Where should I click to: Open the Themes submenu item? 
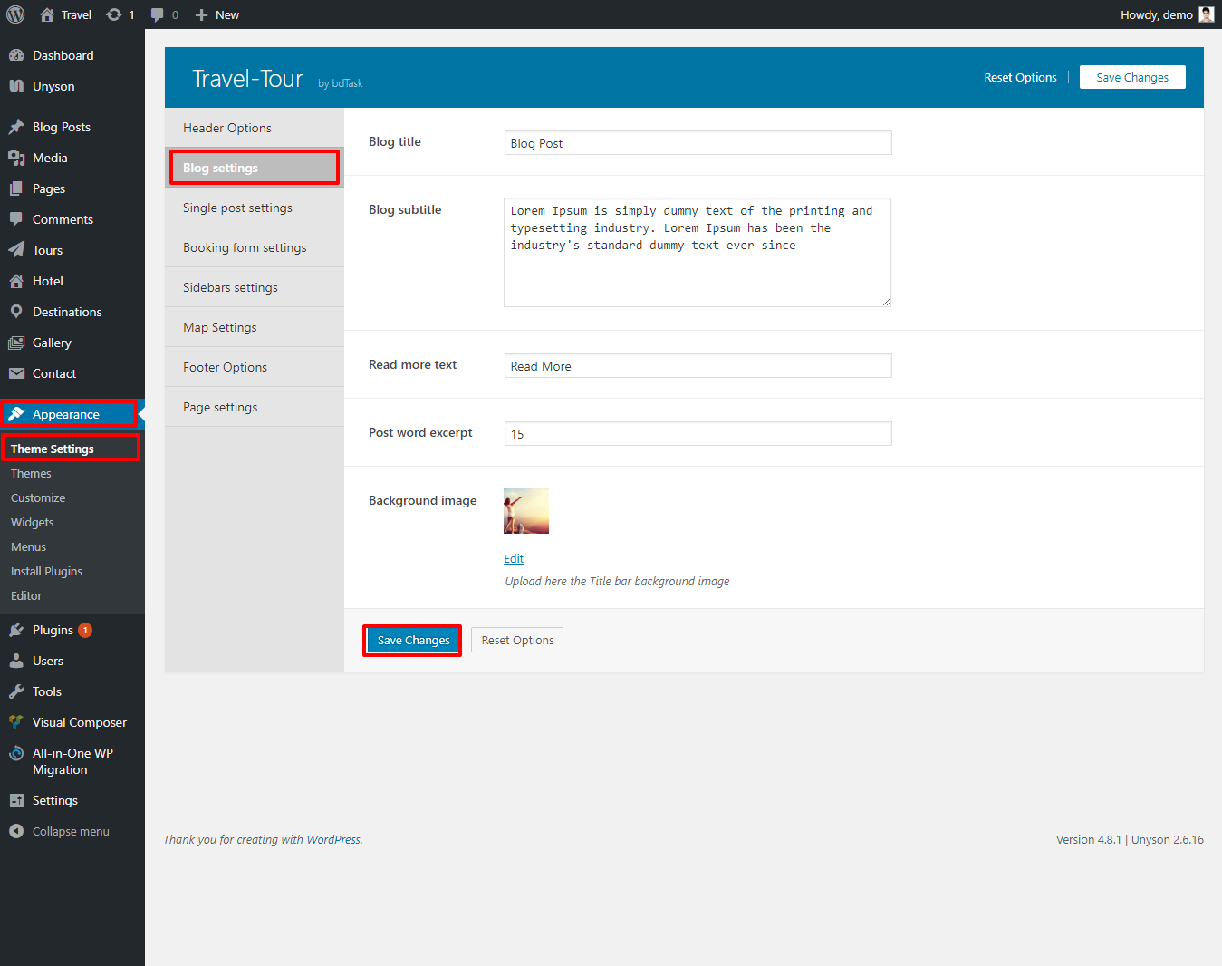(31, 473)
